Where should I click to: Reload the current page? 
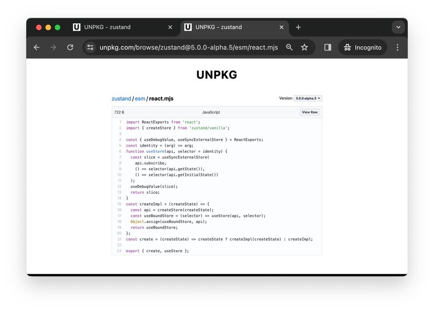coord(70,48)
